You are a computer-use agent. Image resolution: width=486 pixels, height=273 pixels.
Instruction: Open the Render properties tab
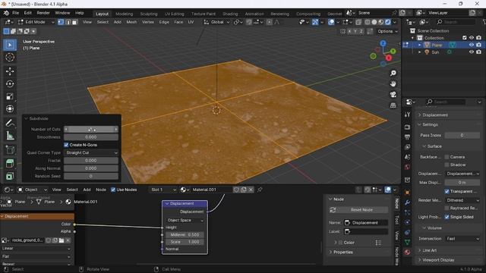407,127
